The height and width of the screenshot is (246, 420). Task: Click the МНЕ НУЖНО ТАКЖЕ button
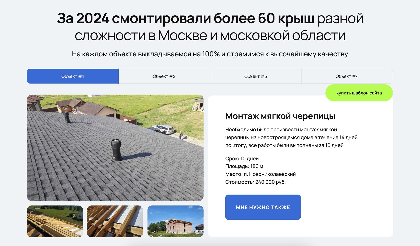[263, 207]
